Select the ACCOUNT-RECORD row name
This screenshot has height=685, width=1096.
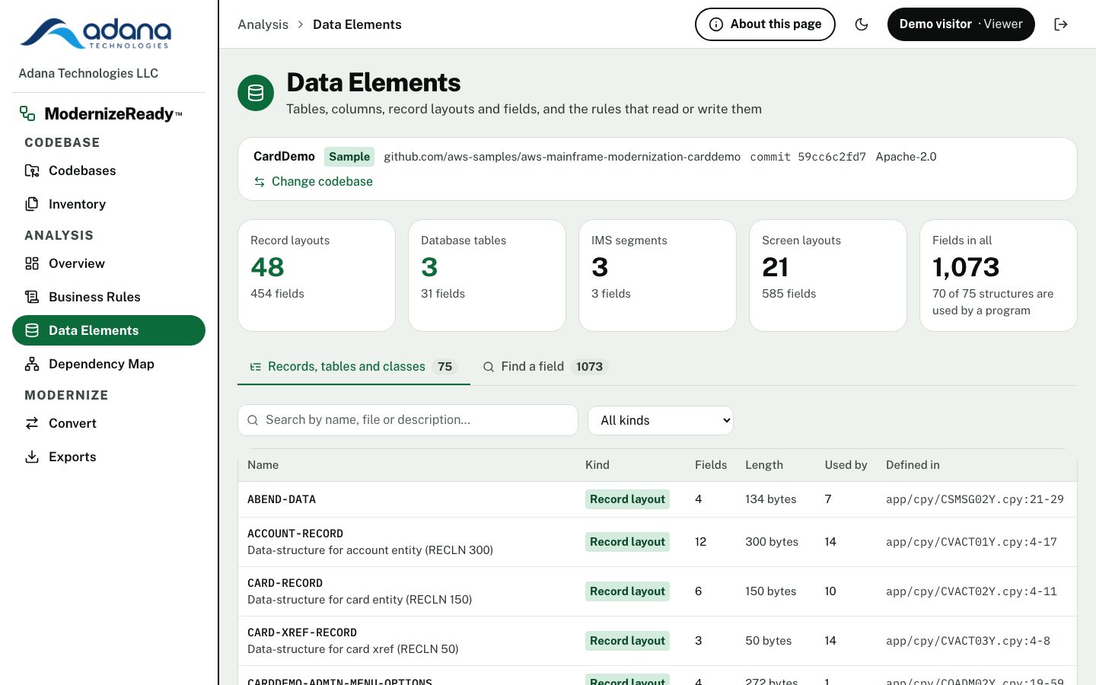tap(295, 534)
